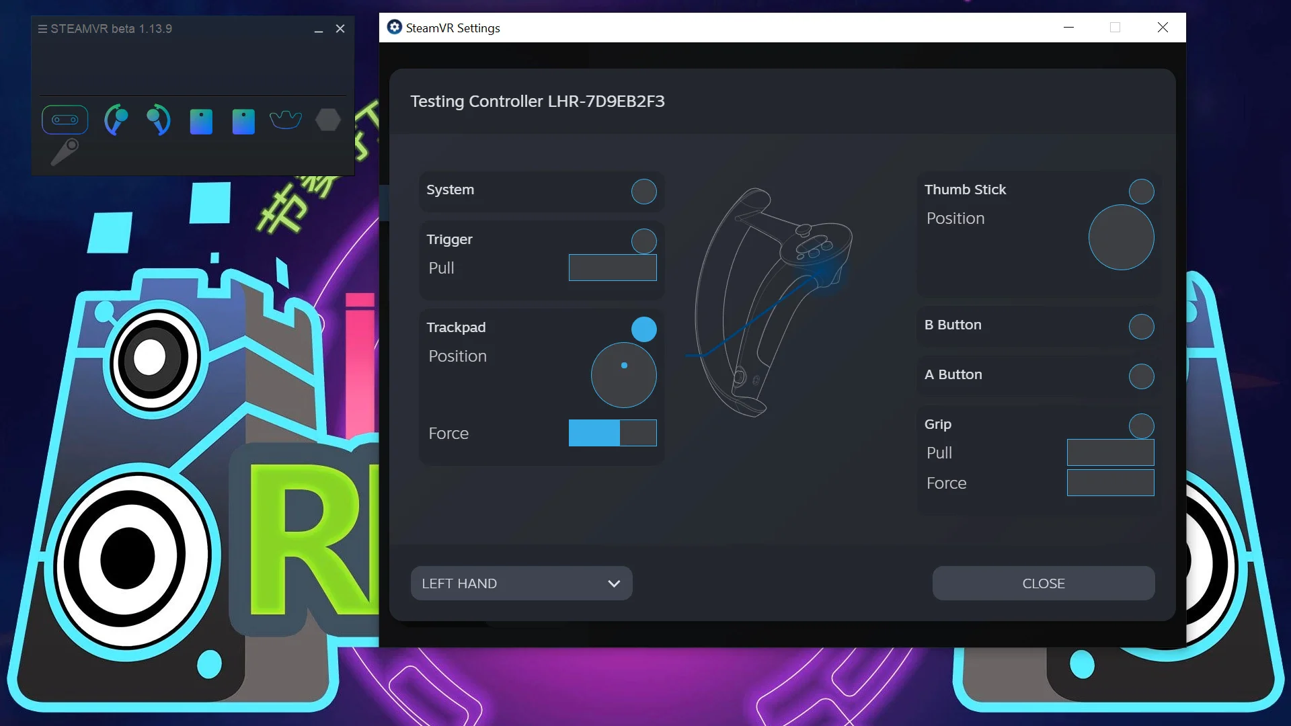Click the Trigger indicator circle

click(643, 241)
